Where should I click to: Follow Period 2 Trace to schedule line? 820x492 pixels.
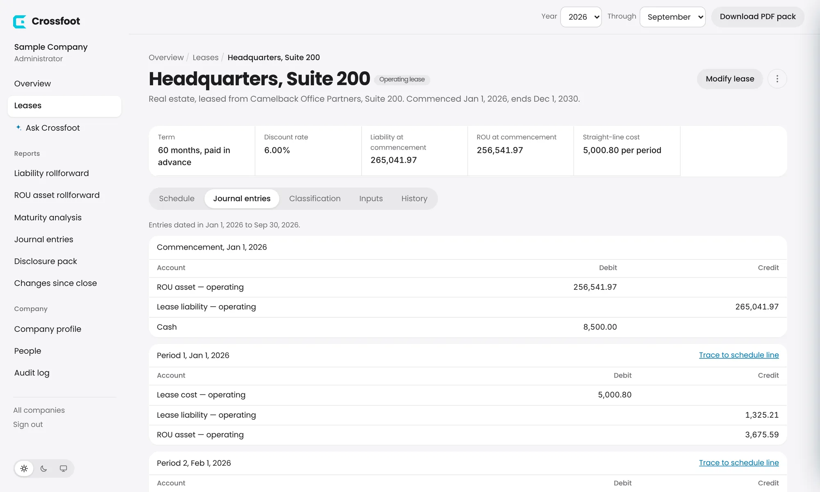tap(739, 463)
